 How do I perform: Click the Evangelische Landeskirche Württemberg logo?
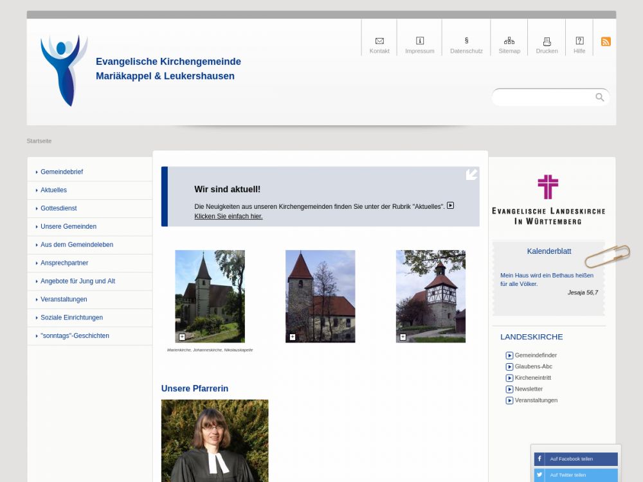[x=548, y=200]
